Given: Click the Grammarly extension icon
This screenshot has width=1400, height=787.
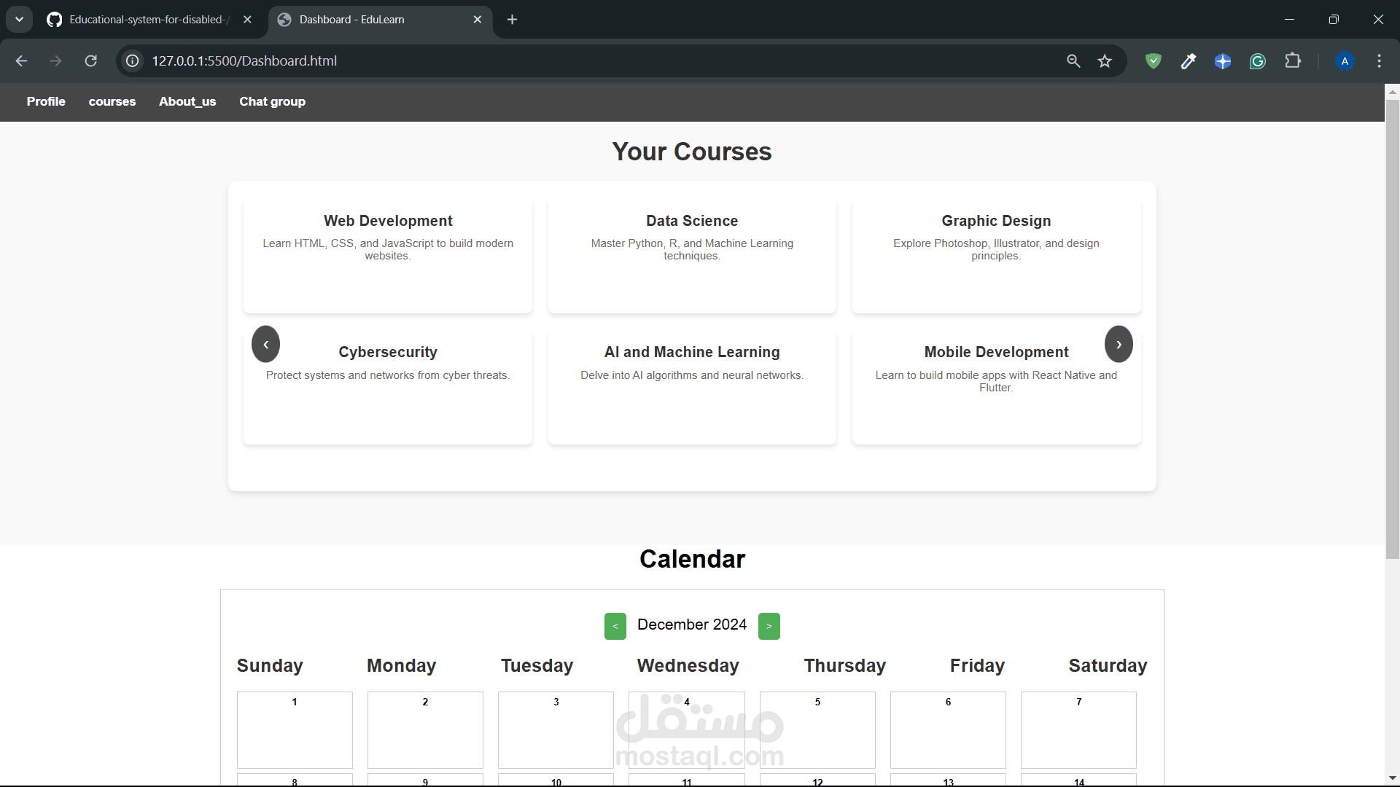Looking at the screenshot, I should click(x=1258, y=61).
